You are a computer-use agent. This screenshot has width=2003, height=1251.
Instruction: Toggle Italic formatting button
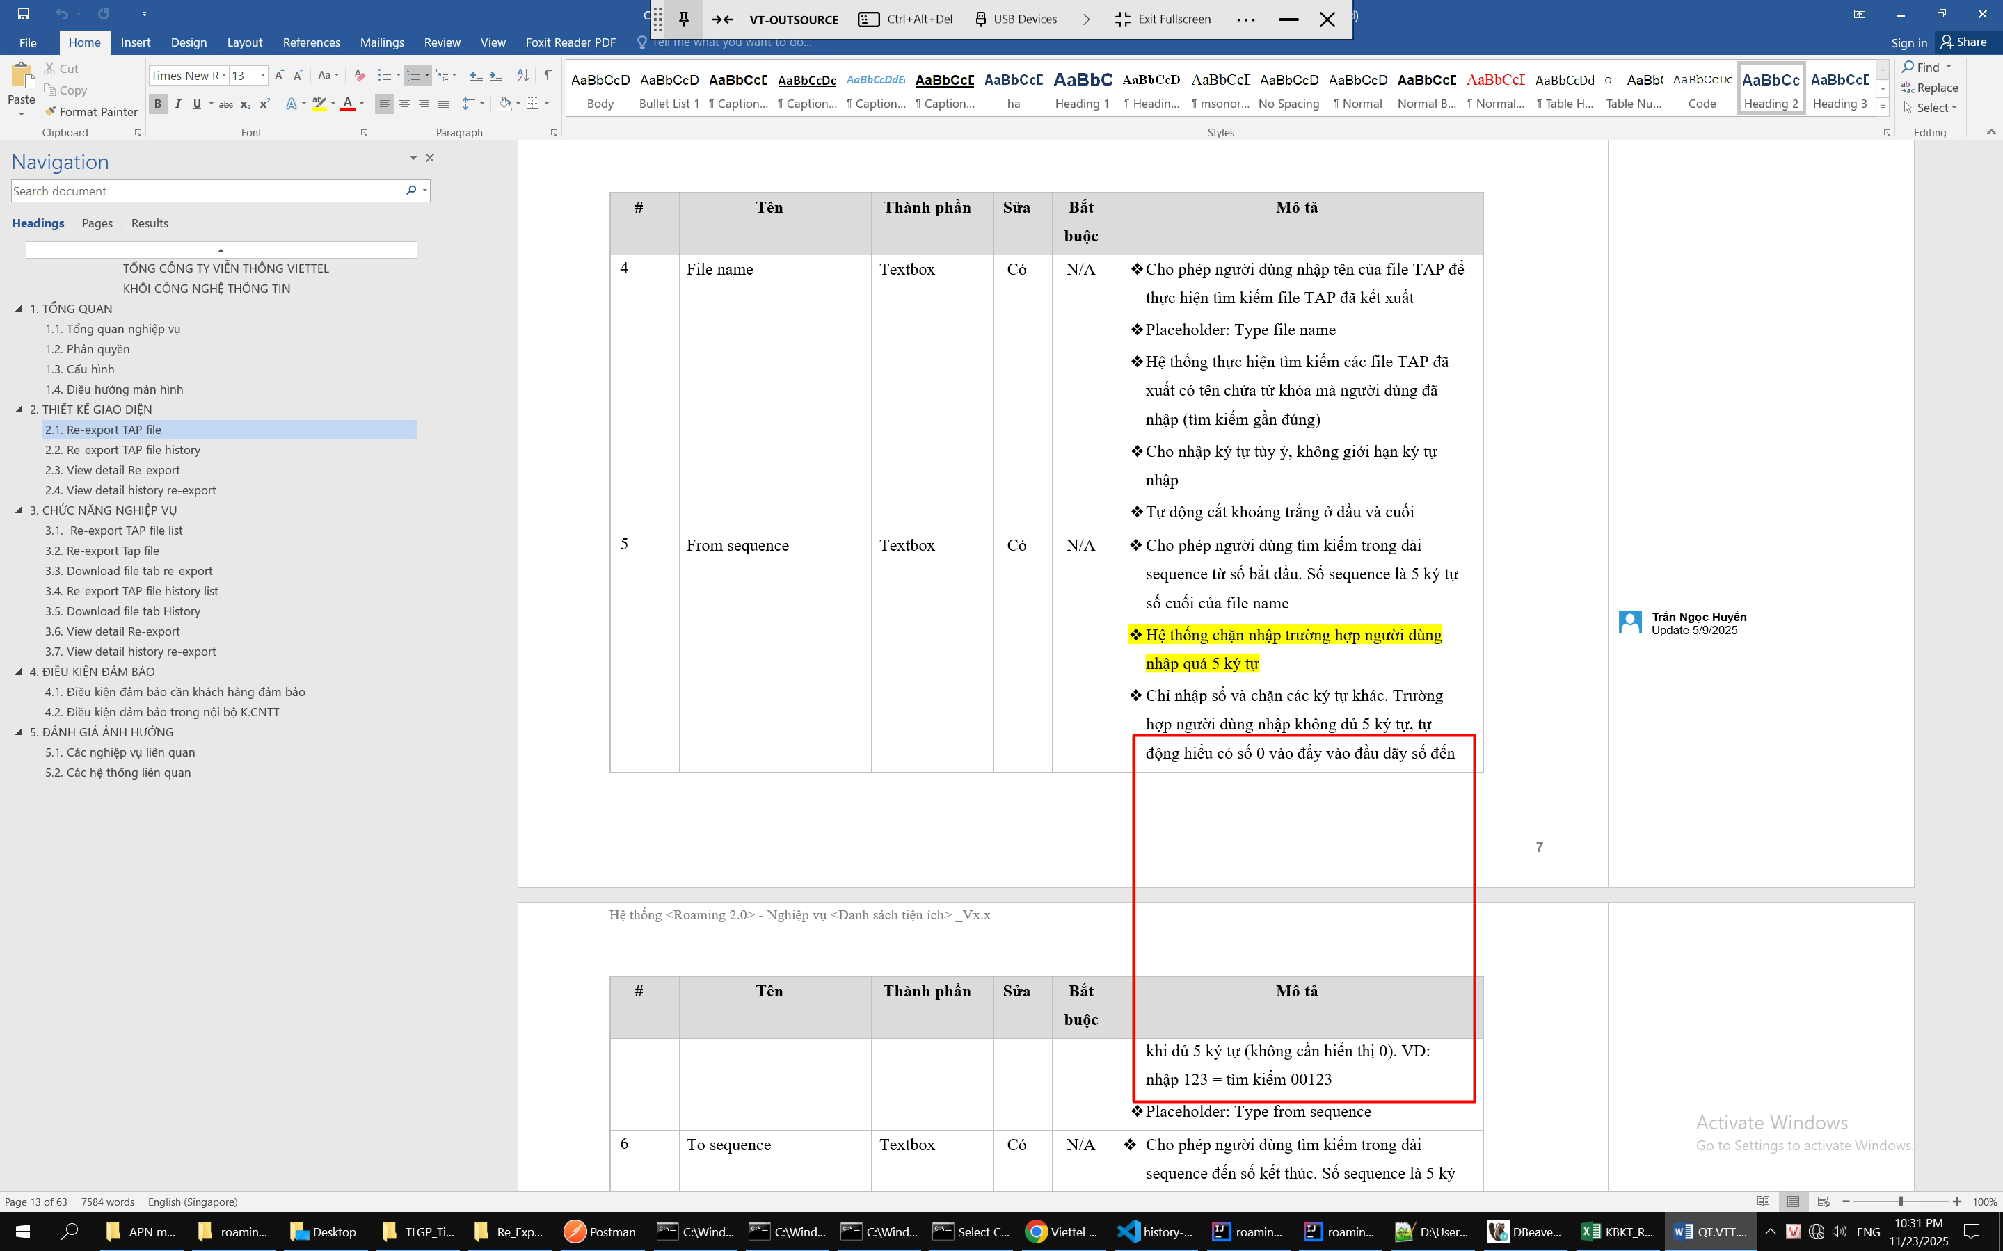(x=177, y=104)
